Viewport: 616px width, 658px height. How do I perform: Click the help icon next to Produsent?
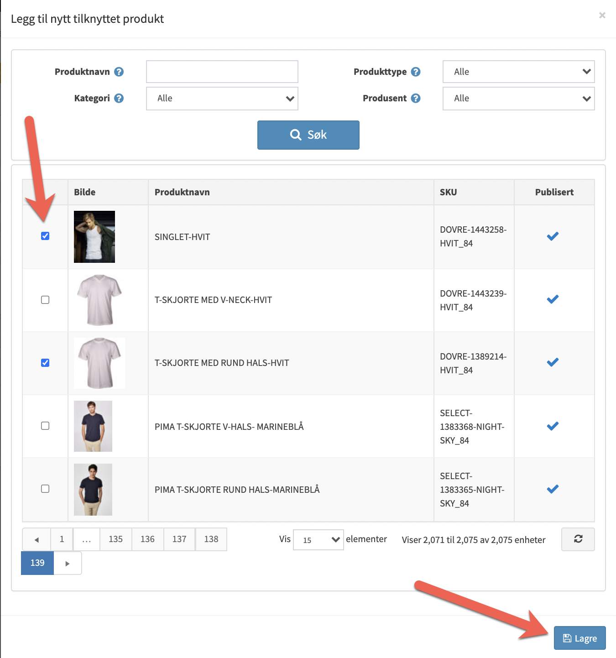pyautogui.click(x=416, y=98)
